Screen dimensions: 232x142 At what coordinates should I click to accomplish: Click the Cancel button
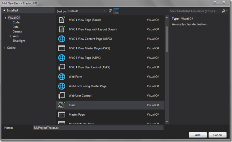point(218,135)
